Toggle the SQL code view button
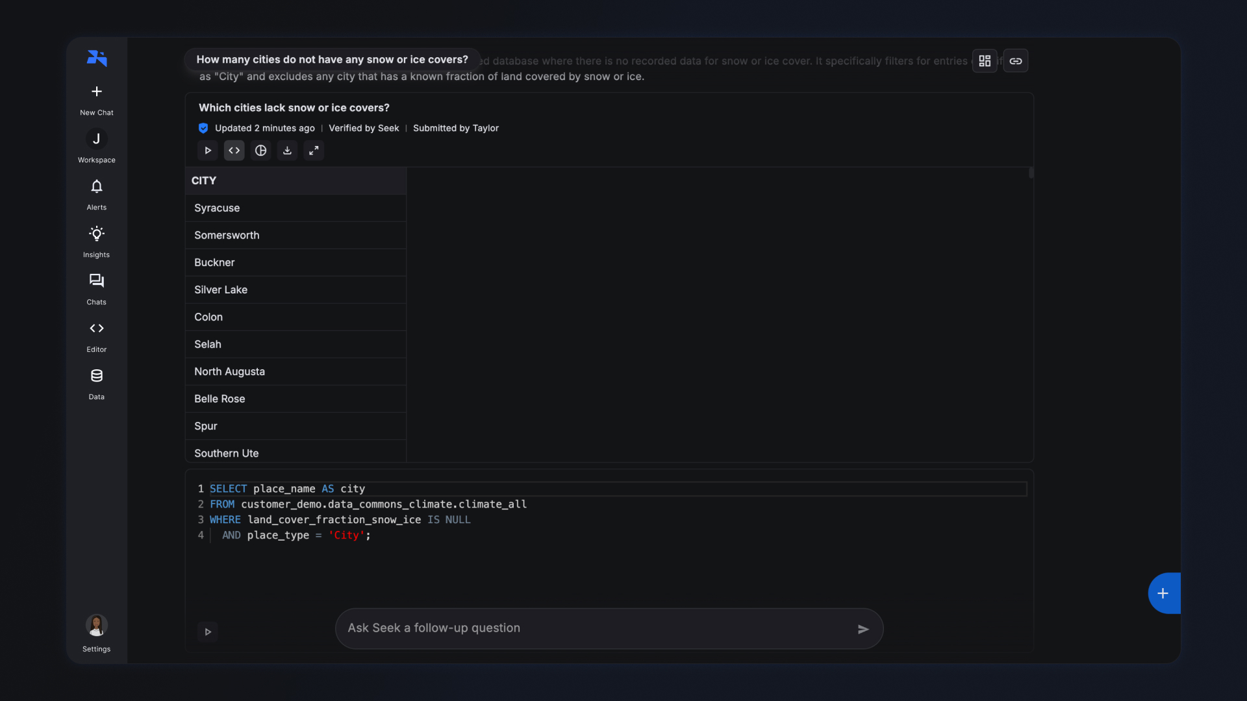The image size is (1247, 701). 234,151
